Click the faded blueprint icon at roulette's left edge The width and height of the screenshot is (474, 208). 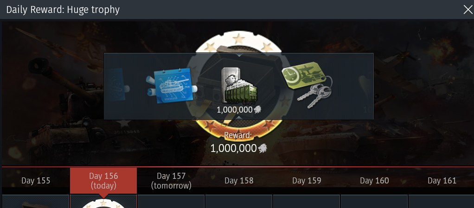point(117,84)
